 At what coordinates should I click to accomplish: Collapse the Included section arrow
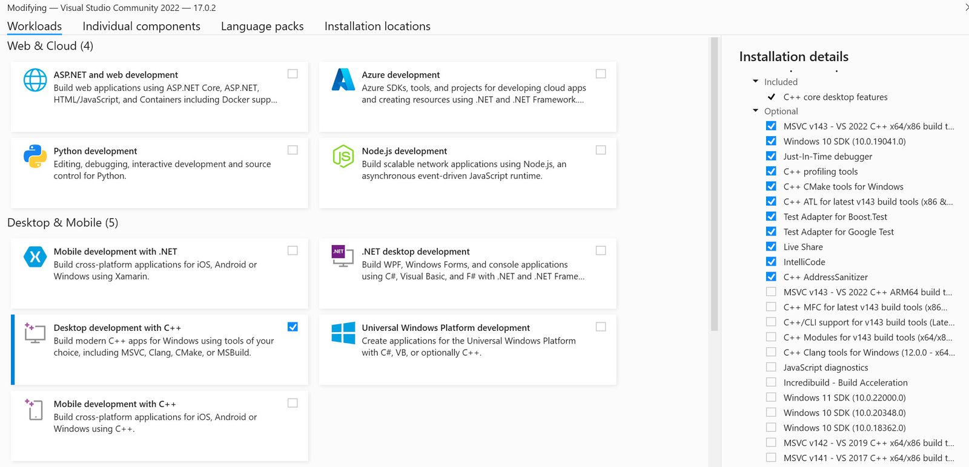(755, 81)
